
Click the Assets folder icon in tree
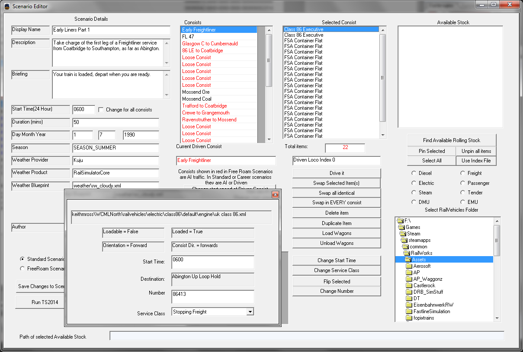pos(408,260)
